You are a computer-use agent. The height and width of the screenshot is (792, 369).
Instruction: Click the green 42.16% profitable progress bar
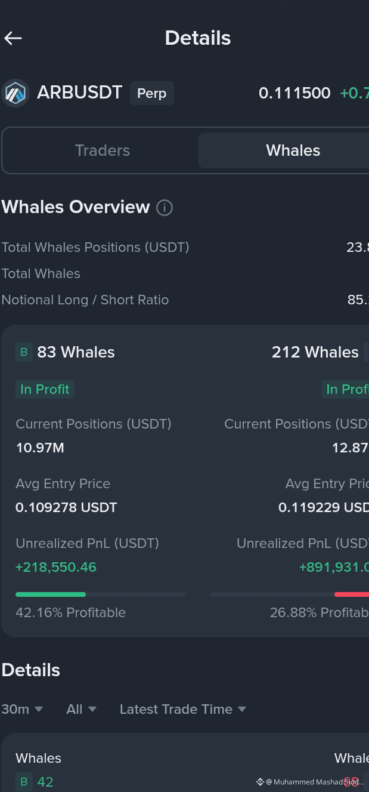[51, 594]
